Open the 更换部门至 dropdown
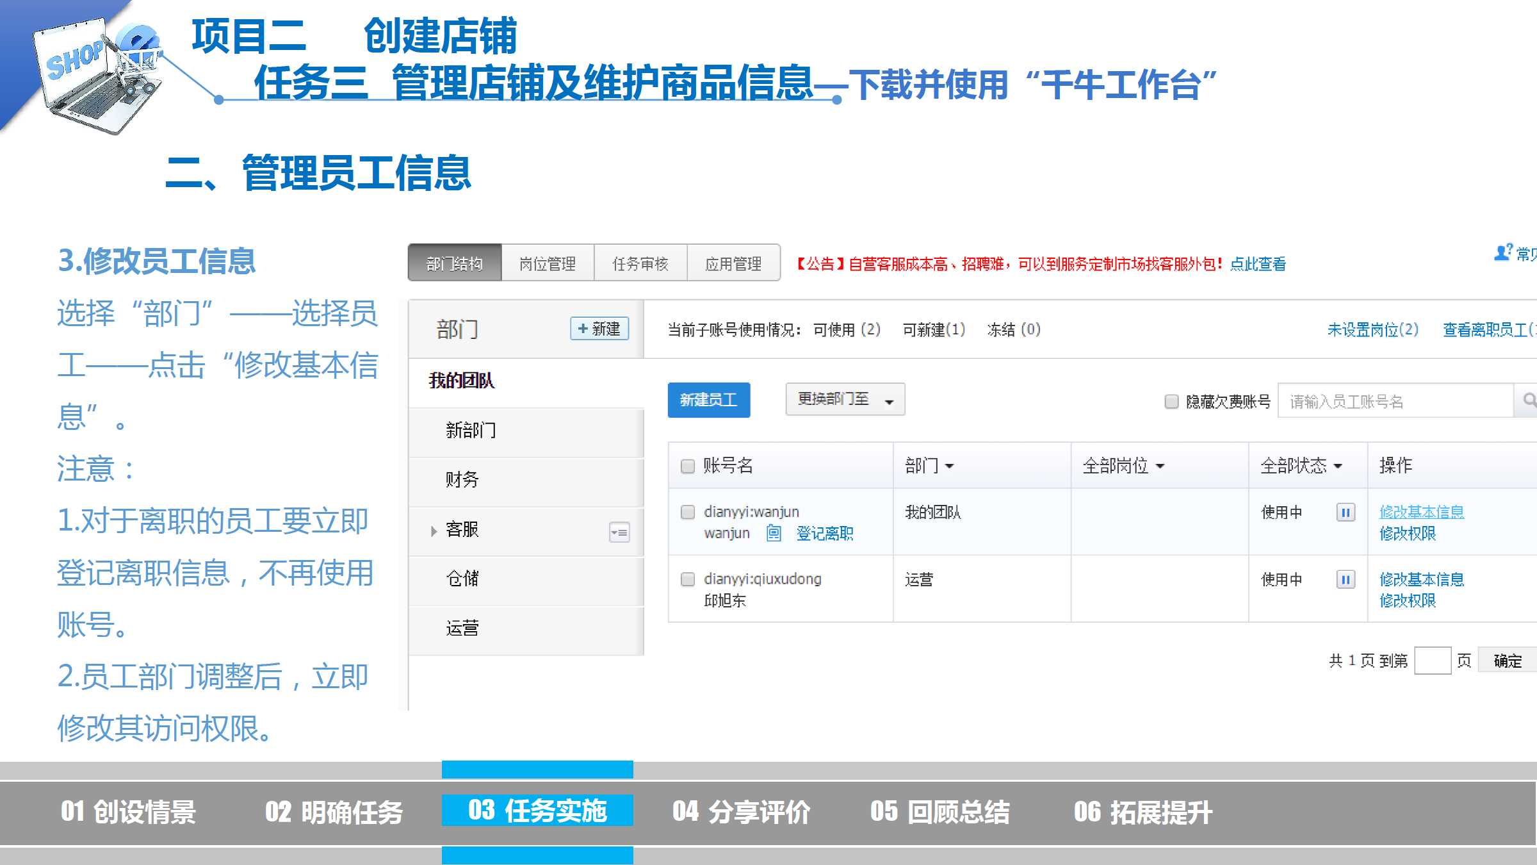1537x865 pixels. click(x=845, y=400)
